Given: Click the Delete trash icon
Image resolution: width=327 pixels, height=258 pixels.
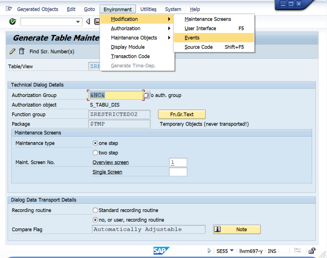Looking at the screenshot, I should [x=21, y=51].
